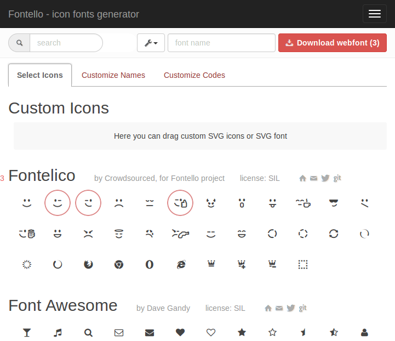Open the Fontelico email link icon
Viewport: 395px width, 341px height.
coord(313,178)
